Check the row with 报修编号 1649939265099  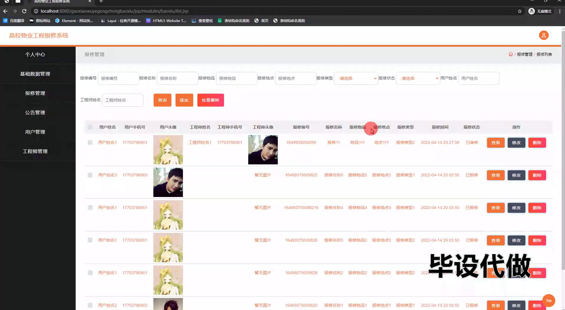pyautogui.click(x=90, y=142)
